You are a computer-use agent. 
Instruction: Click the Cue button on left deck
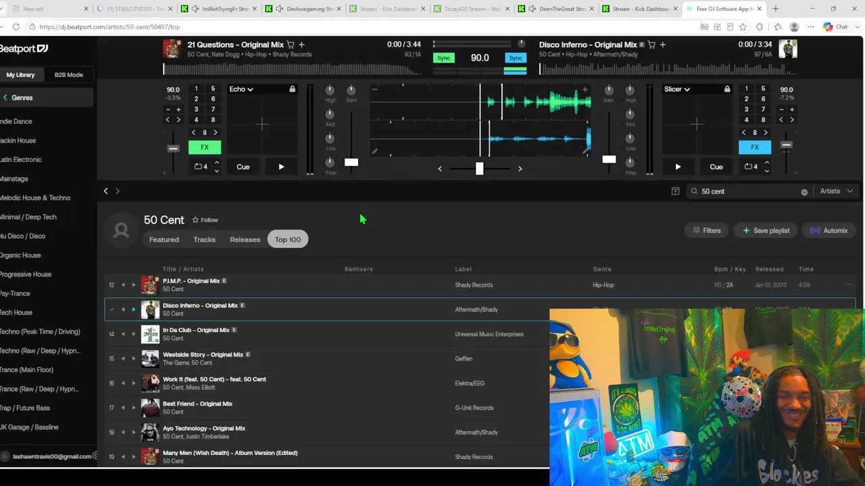243,167
